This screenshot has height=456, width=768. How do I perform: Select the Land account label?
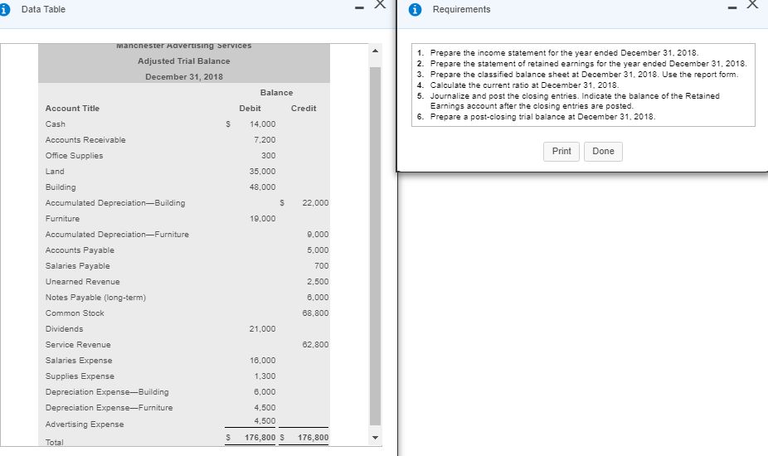pos(55,172)
